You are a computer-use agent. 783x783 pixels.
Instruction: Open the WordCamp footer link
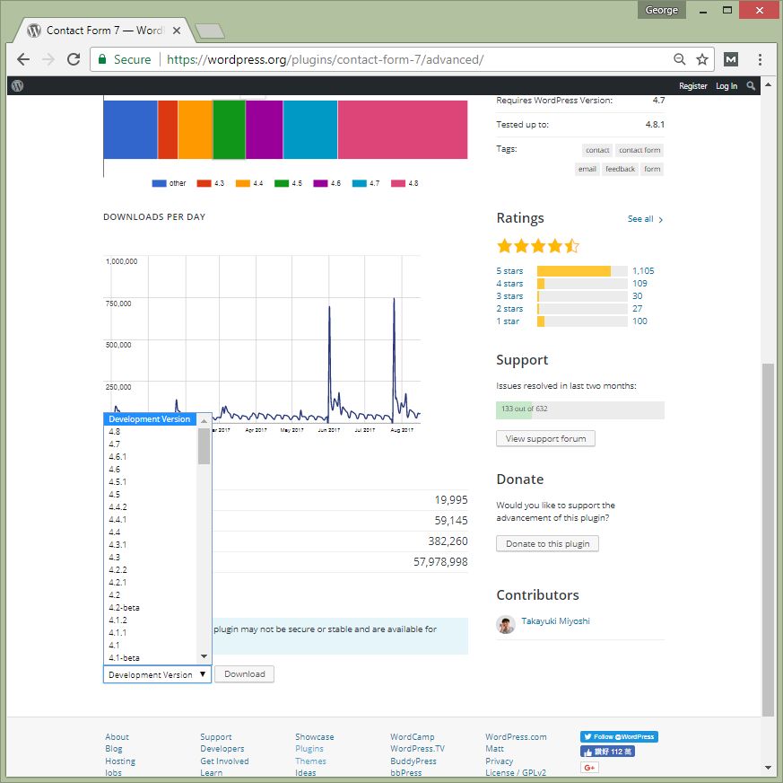[413, 736]
